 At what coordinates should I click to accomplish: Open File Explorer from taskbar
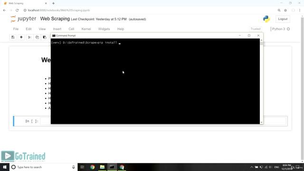pos(102,167)
